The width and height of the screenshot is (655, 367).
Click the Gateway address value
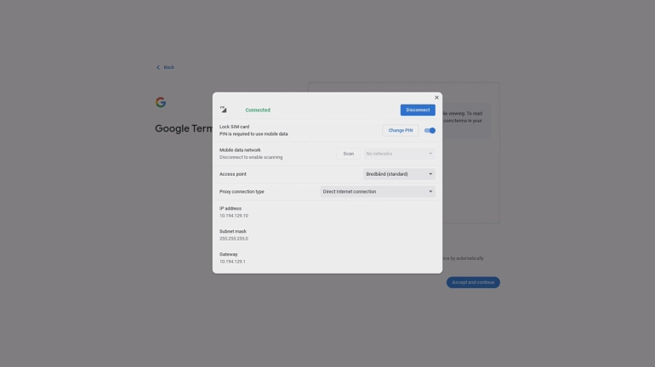pyautogui.click(x=232, y=262)
